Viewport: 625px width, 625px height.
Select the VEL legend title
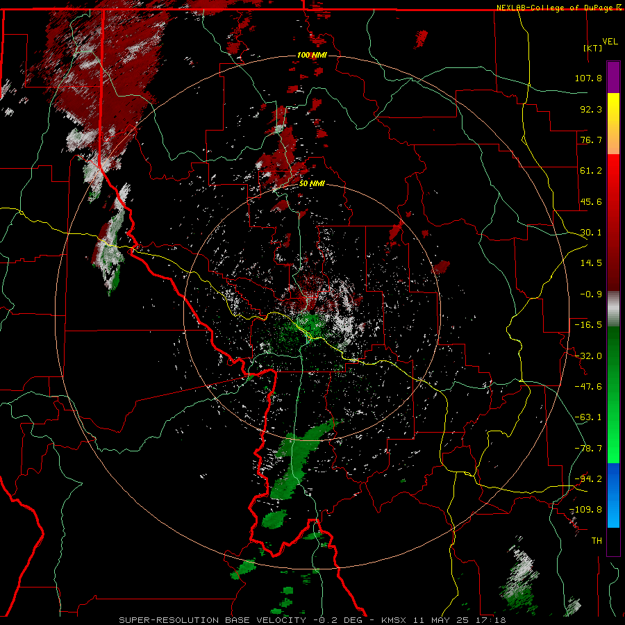[610, 41]
